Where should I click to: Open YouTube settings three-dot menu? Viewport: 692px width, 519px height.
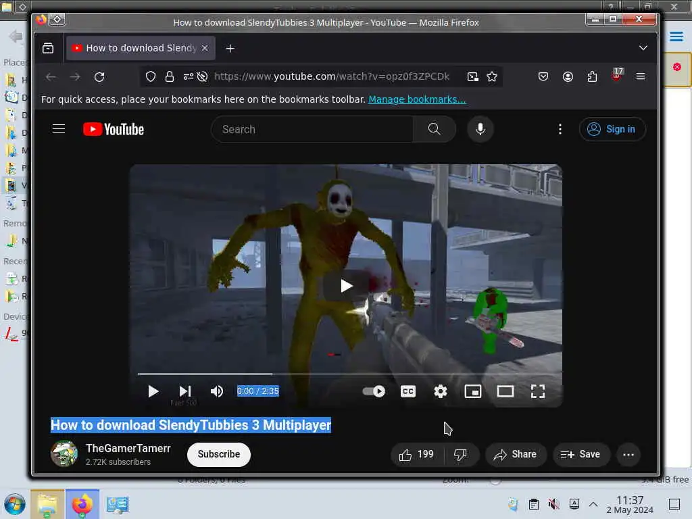560,129
